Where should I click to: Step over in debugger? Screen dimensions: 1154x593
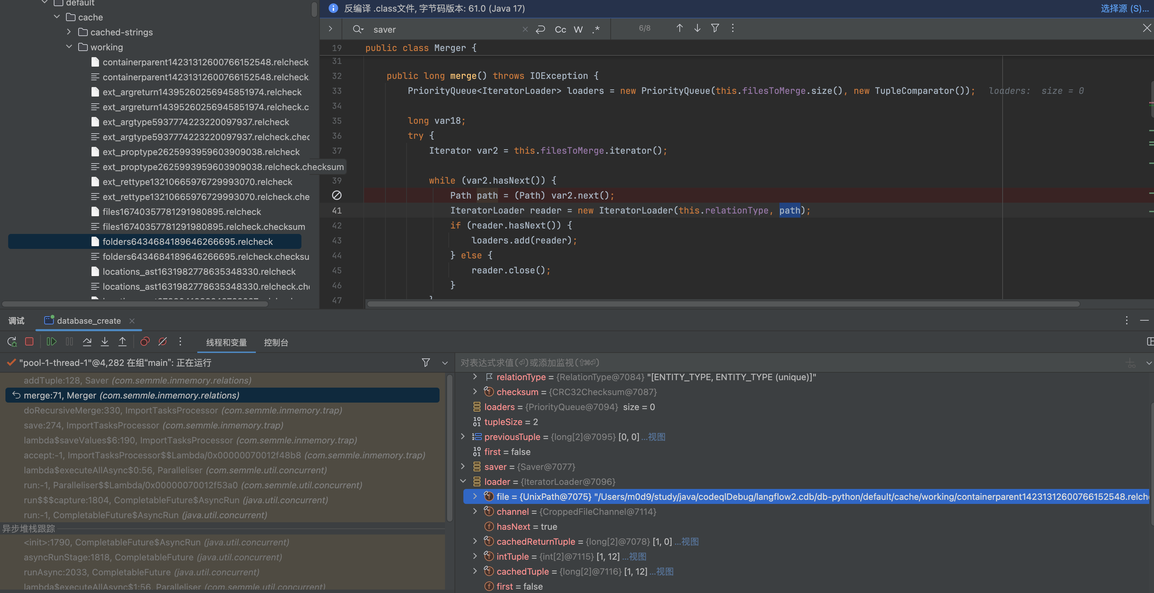point(87,342)
